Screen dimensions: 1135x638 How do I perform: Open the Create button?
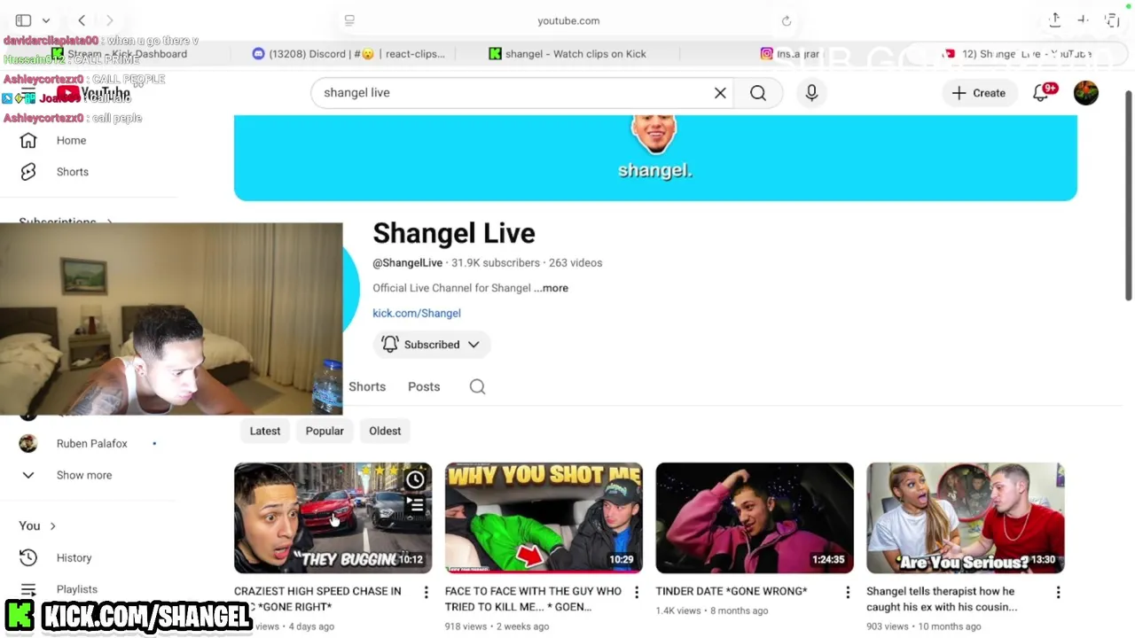(979, 93)
